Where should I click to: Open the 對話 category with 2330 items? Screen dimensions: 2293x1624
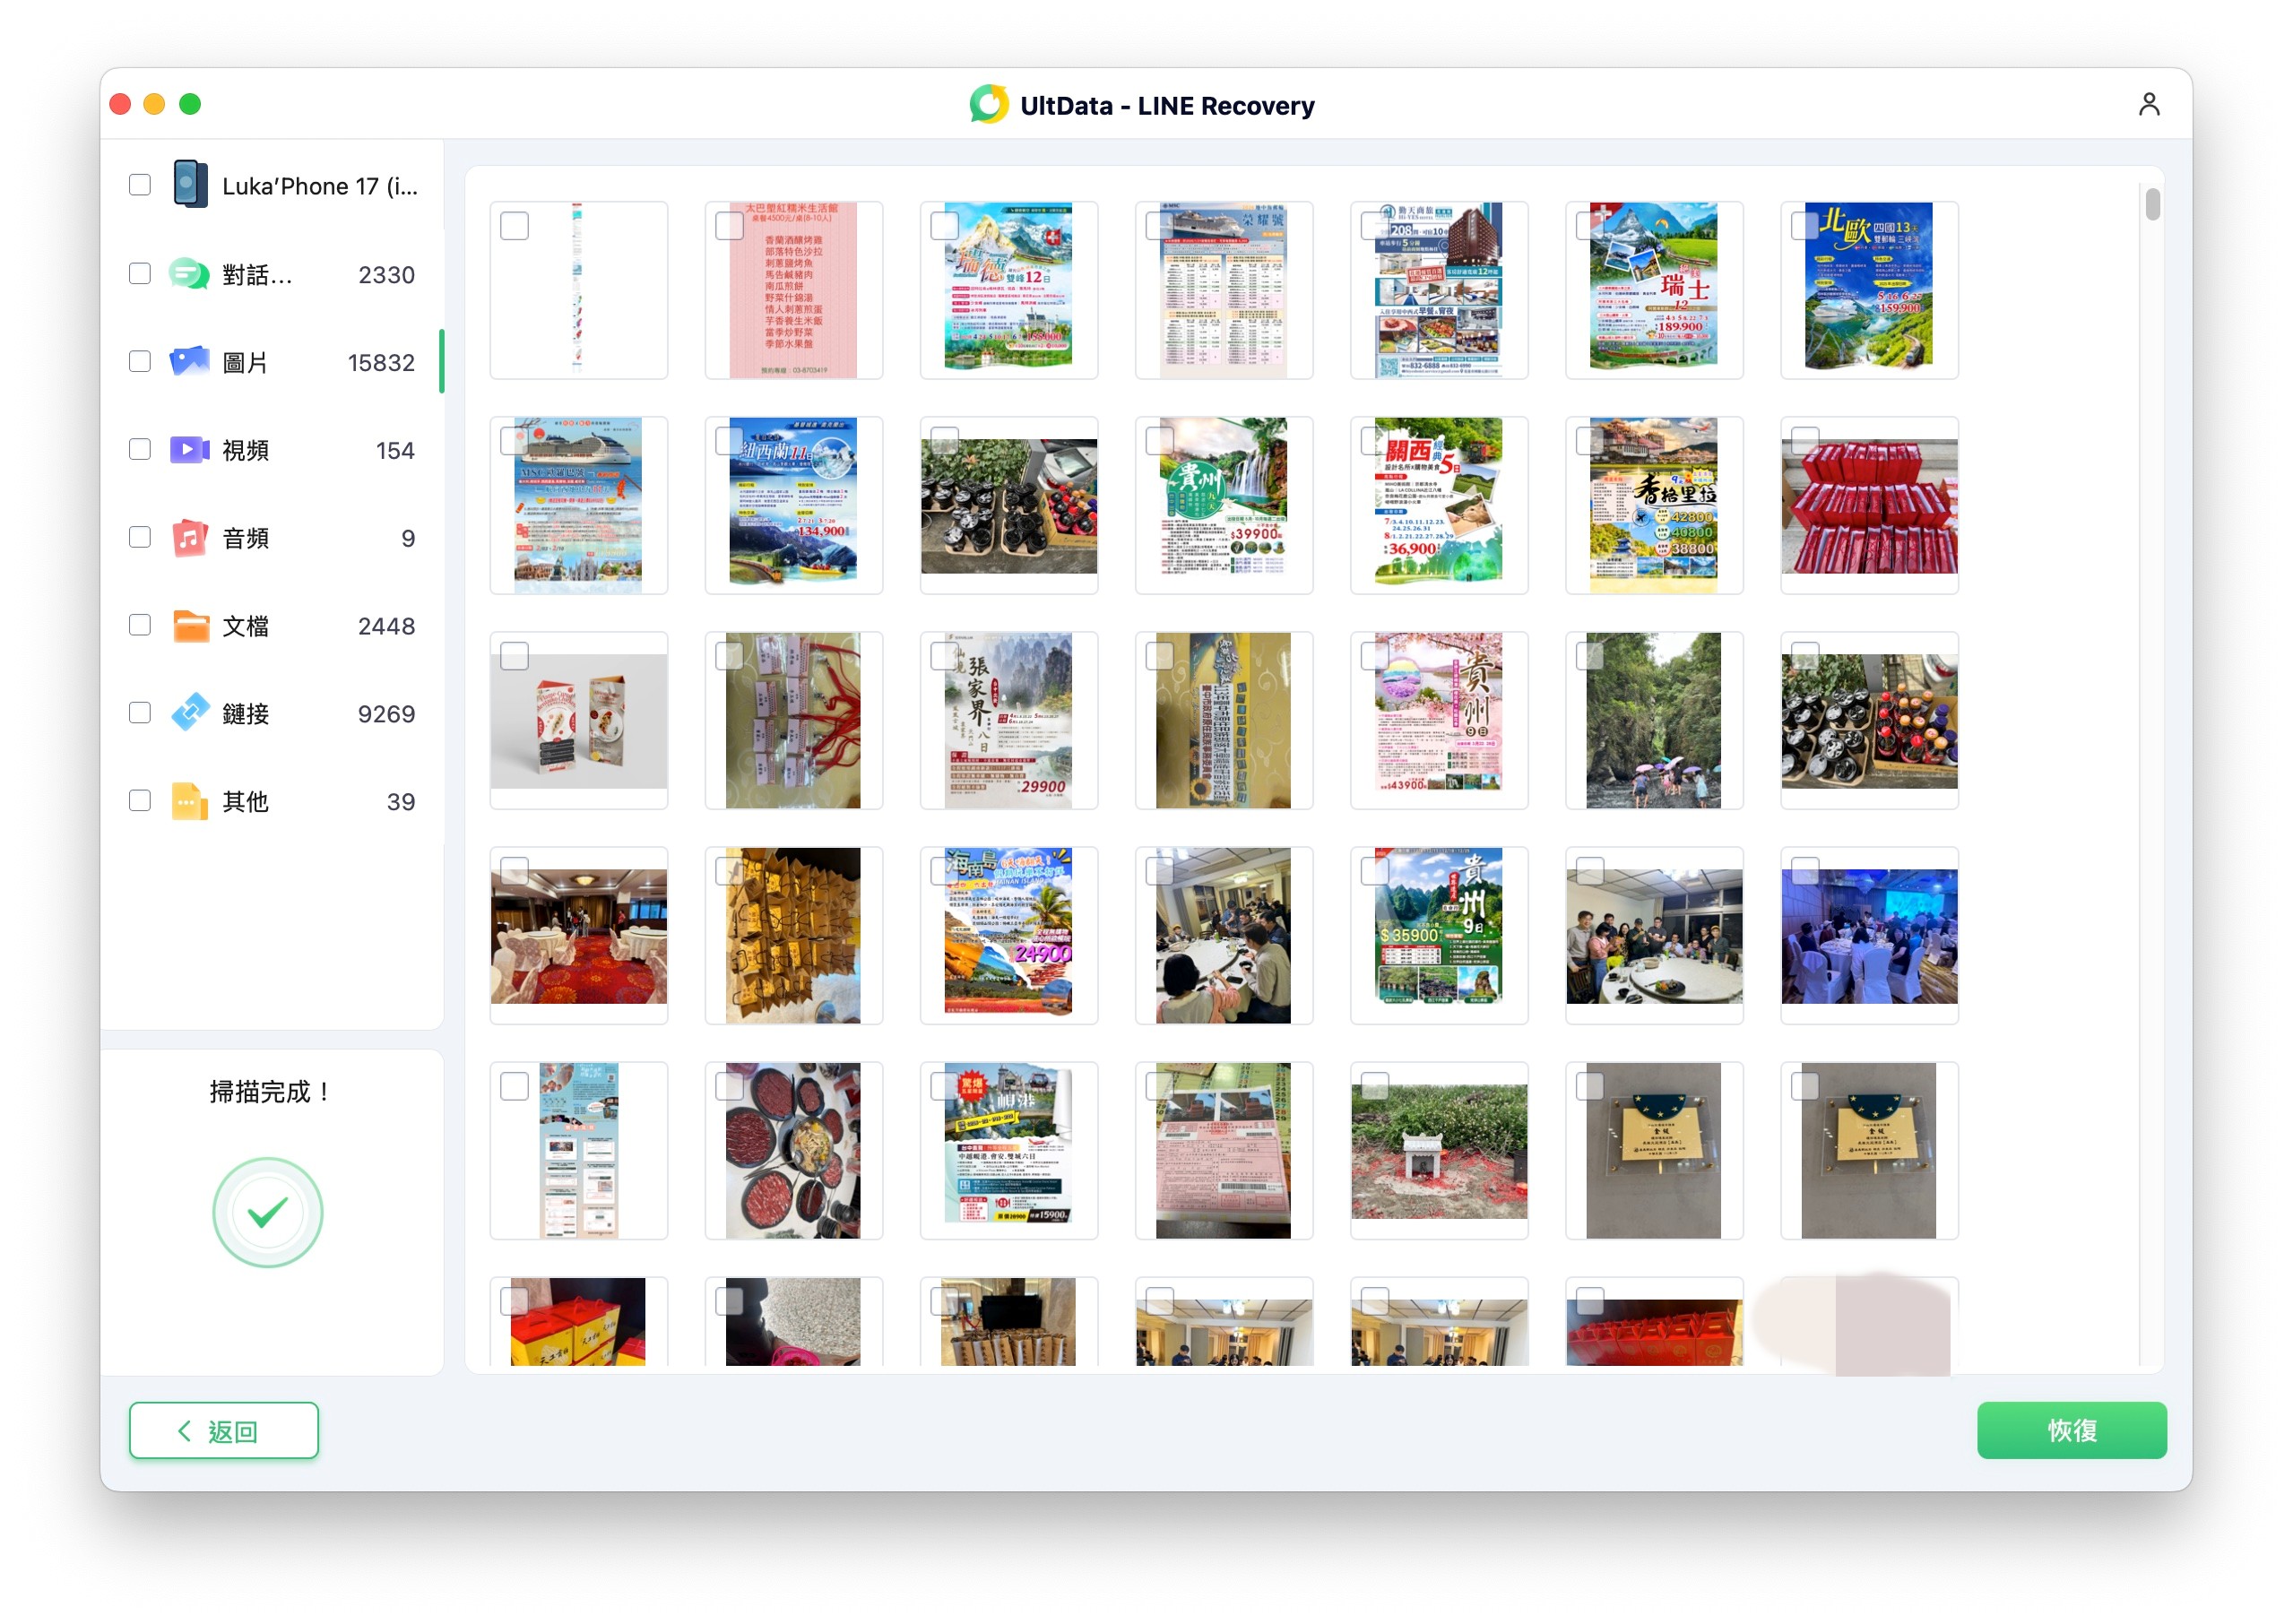(x=271, y=273)
